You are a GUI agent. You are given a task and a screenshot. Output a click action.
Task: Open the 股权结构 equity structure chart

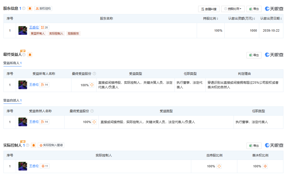point(43,9)
